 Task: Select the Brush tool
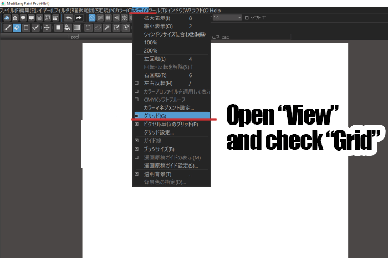[x=7, y=28]
